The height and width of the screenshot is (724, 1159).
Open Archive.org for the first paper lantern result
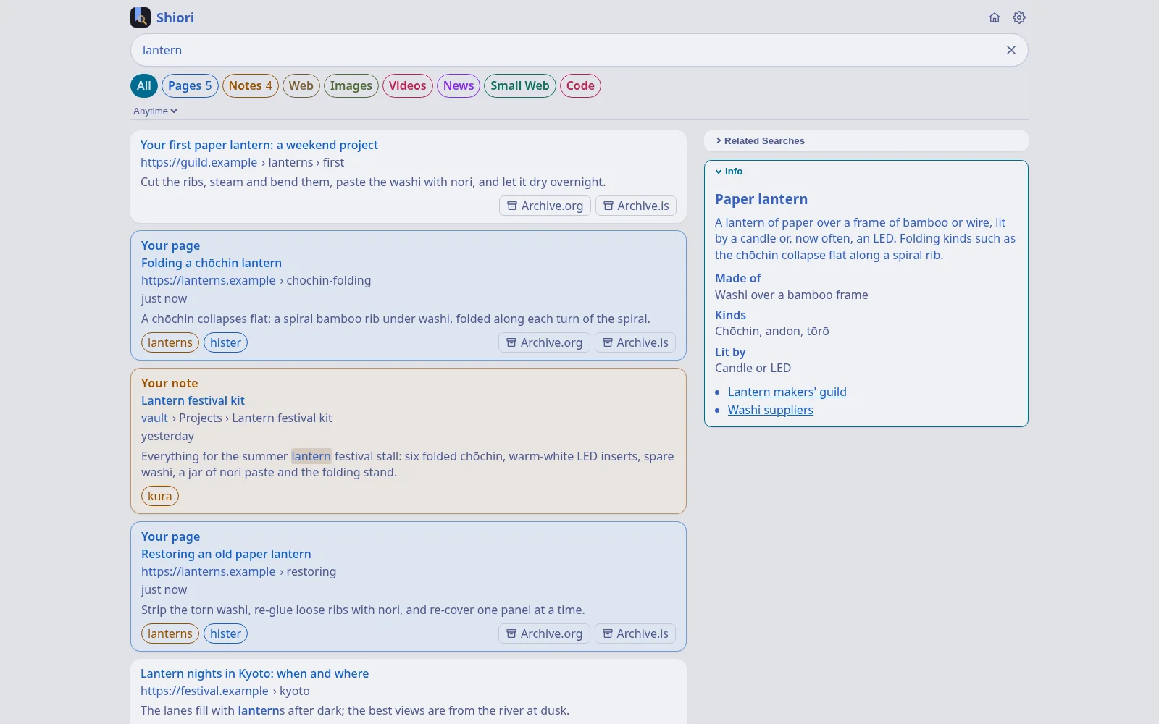[545, 206]
